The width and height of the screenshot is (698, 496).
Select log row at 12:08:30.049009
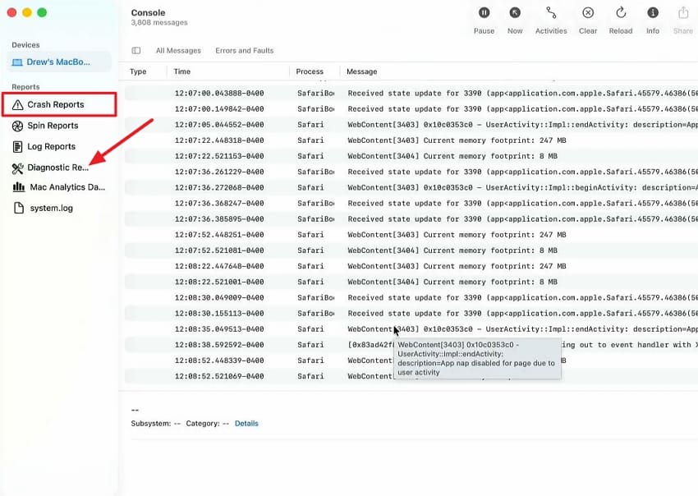click(x=411, y=298)
